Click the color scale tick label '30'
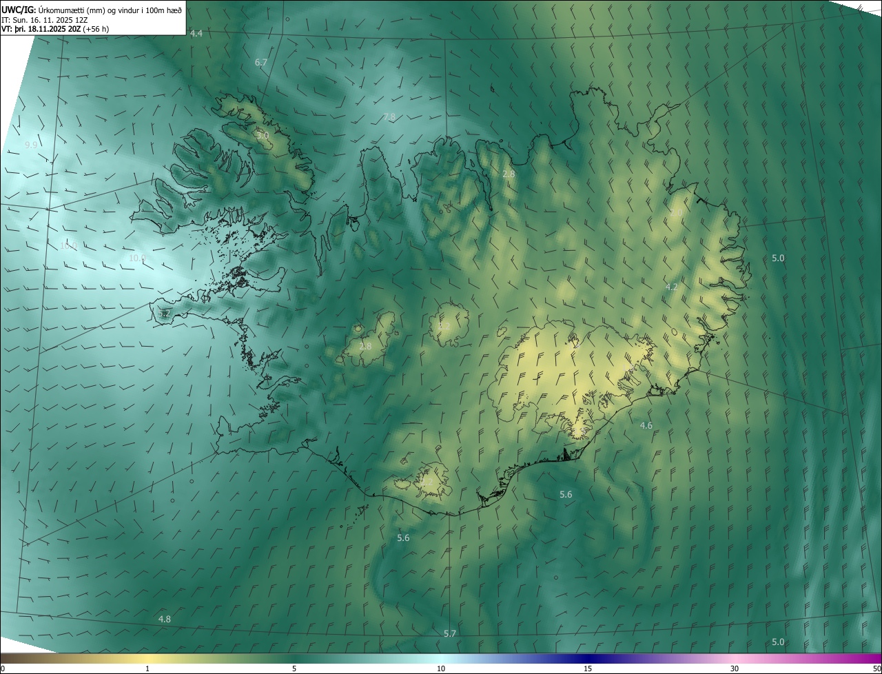 (735, 668)
